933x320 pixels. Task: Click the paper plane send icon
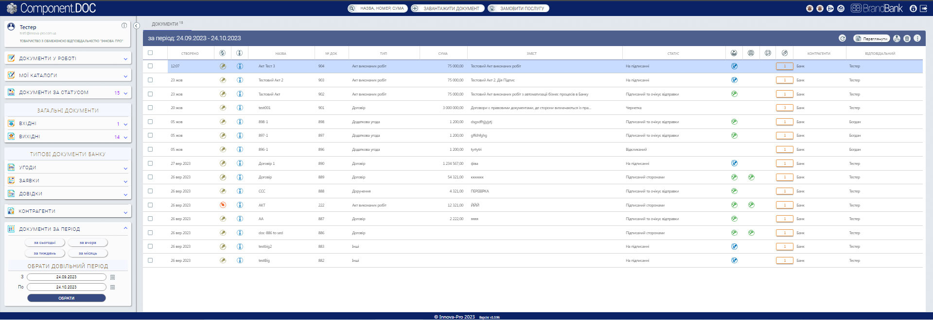(x=830, y=8)
